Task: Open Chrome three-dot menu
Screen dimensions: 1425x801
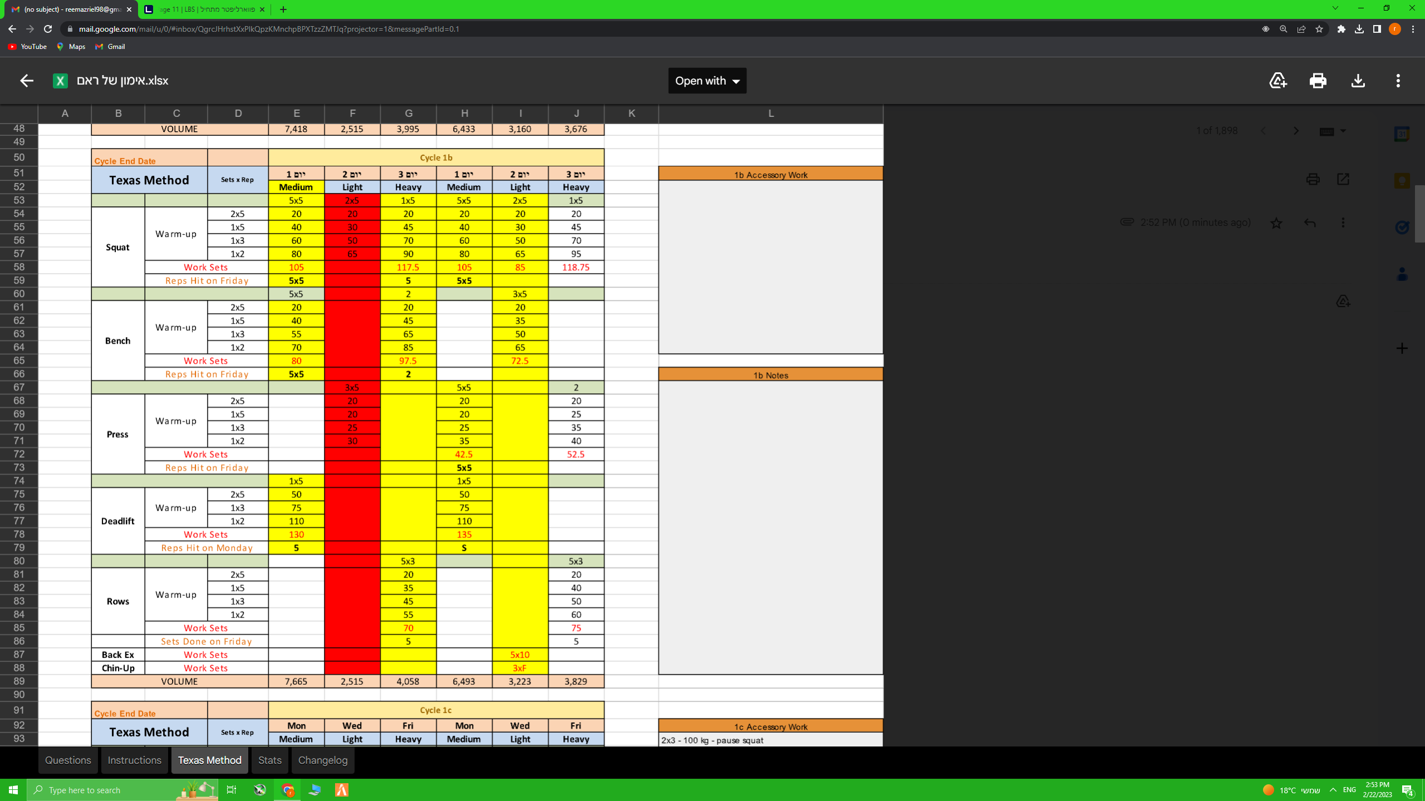Action: [x=1413, y=29]
